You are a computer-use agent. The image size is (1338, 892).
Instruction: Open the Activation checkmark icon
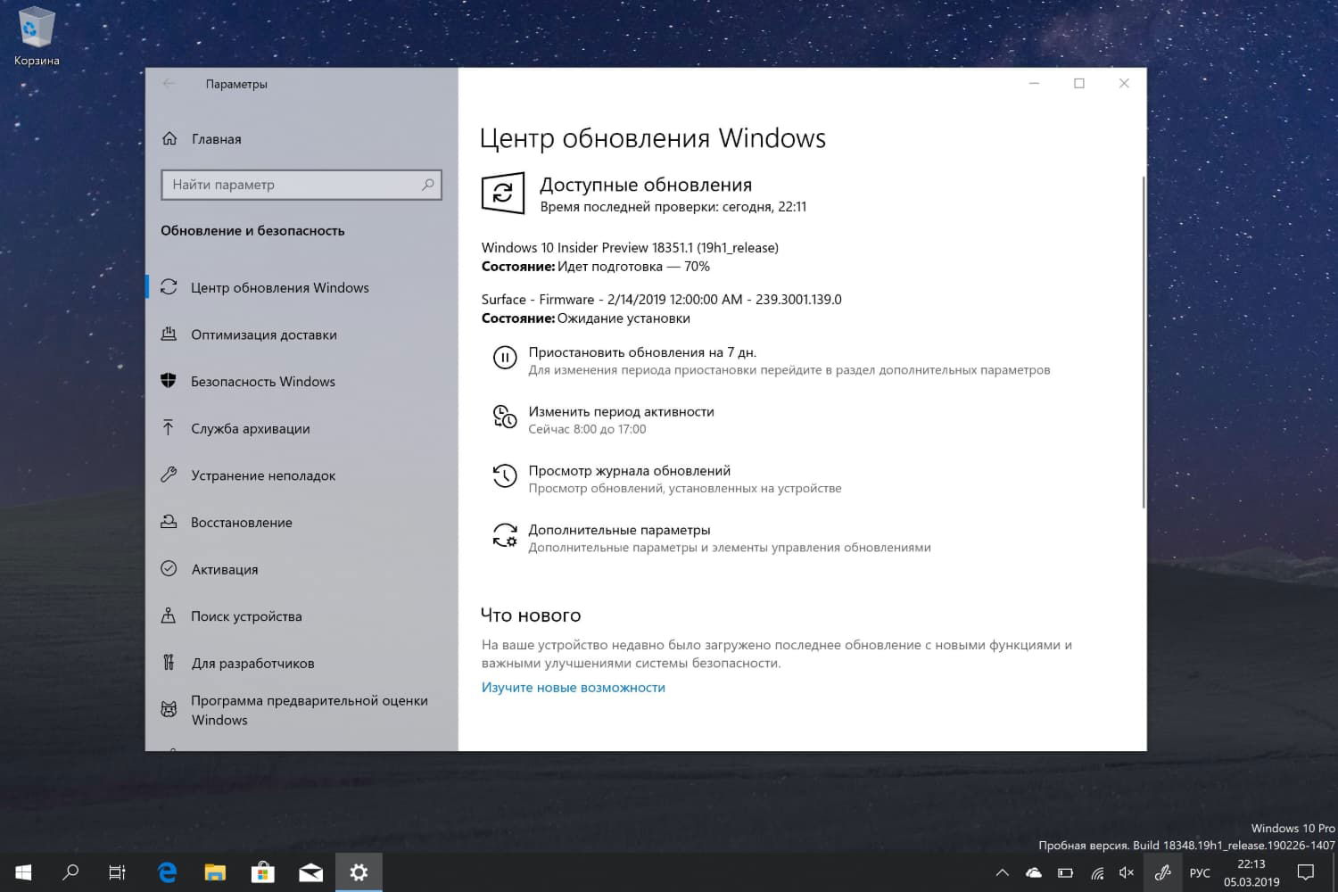pyautogui.click(x=169, y=569)
